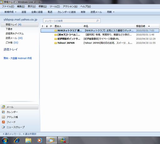Sort by 差出人 column header
The image size is (160, 144).
click(x=58, y=26)
